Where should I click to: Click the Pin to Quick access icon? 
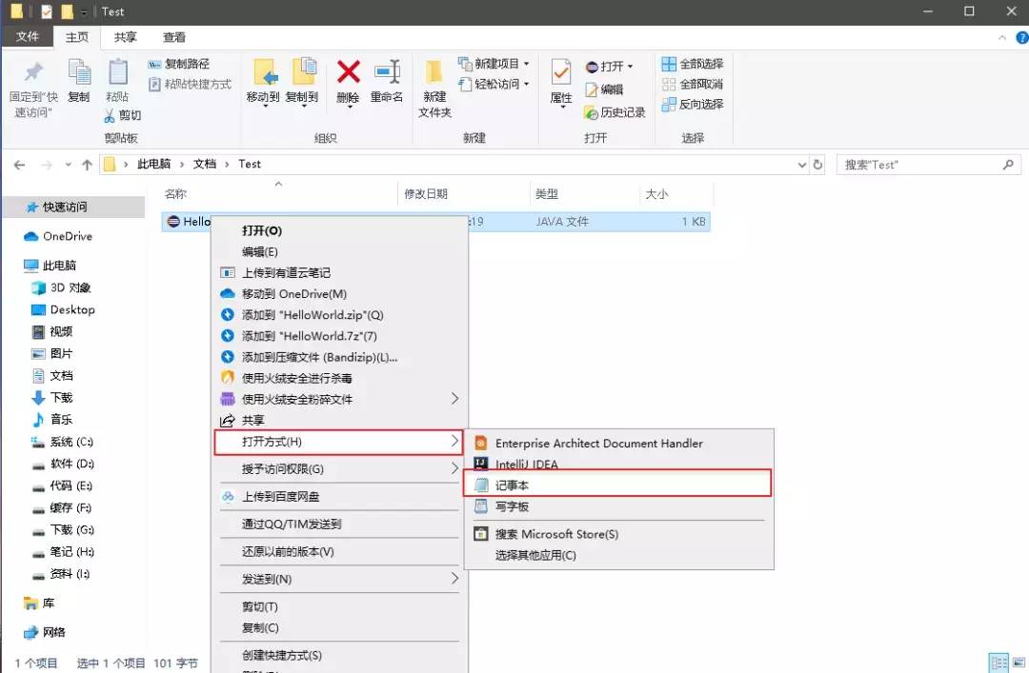point(33,71)
